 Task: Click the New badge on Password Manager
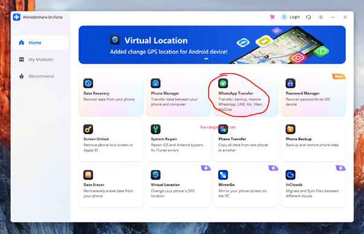point(339,76)
